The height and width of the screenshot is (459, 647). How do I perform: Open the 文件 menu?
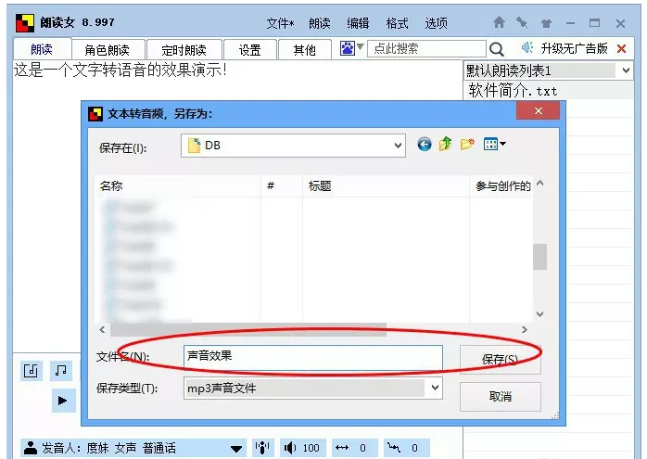[280, 23]
